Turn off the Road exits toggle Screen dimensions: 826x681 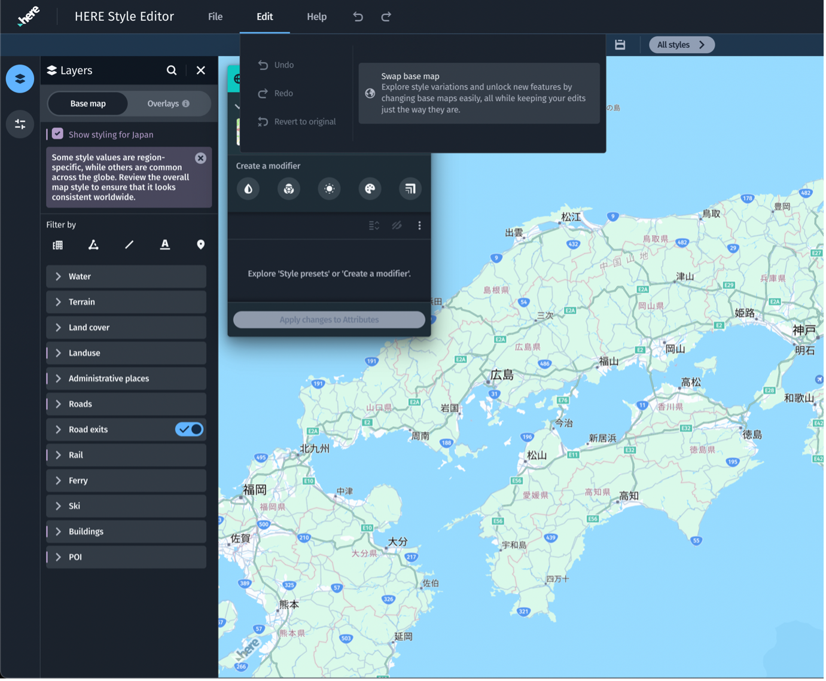pos(189,429)
